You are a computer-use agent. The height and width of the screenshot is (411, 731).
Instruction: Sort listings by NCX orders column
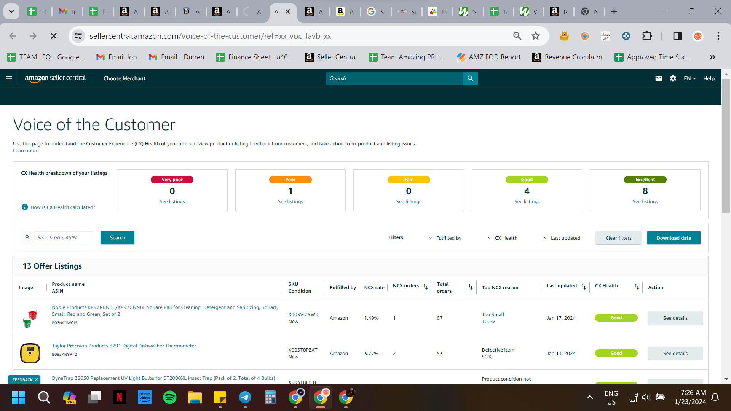pyautogui.click(x=425, y=287)
